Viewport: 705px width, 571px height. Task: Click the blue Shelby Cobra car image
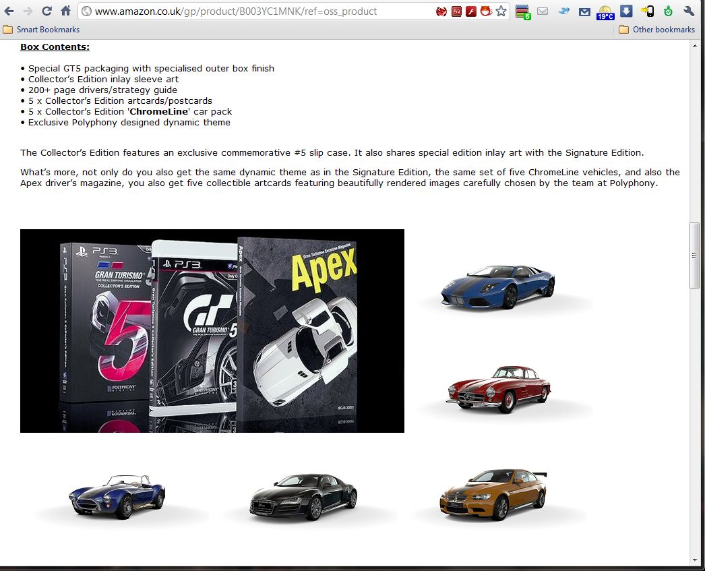(x=117, y=496)
